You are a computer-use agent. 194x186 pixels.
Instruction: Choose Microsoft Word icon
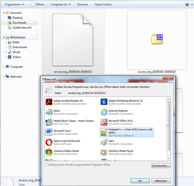click(x=49, y=132)
